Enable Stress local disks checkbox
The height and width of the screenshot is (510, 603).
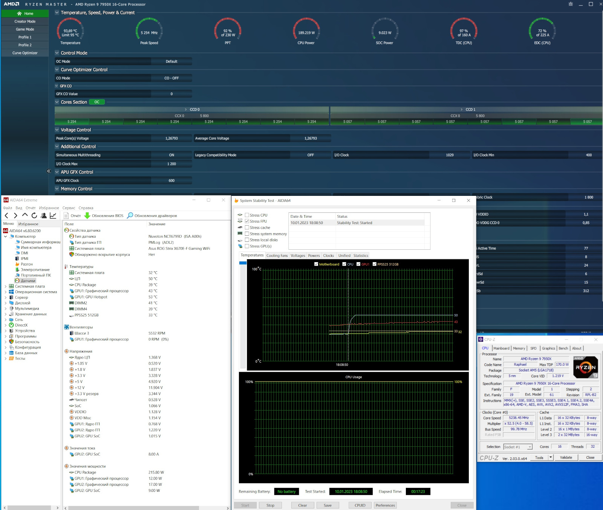click(247, 240)
